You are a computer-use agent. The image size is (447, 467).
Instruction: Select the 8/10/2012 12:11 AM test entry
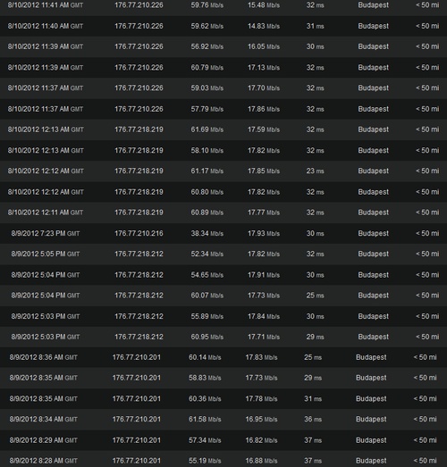[x=223, y=213]
